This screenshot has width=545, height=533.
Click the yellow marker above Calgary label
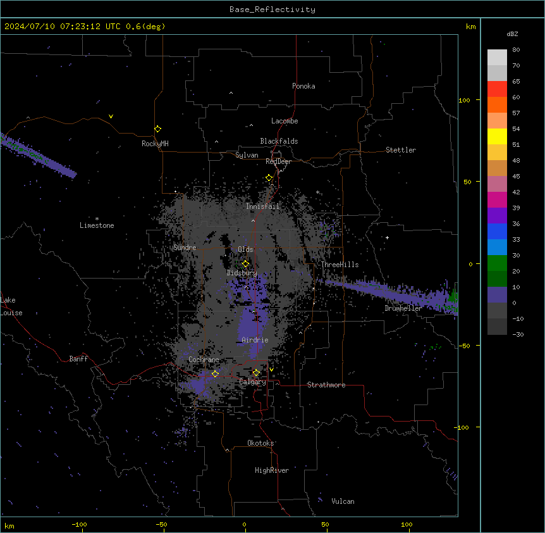[256, 373]
